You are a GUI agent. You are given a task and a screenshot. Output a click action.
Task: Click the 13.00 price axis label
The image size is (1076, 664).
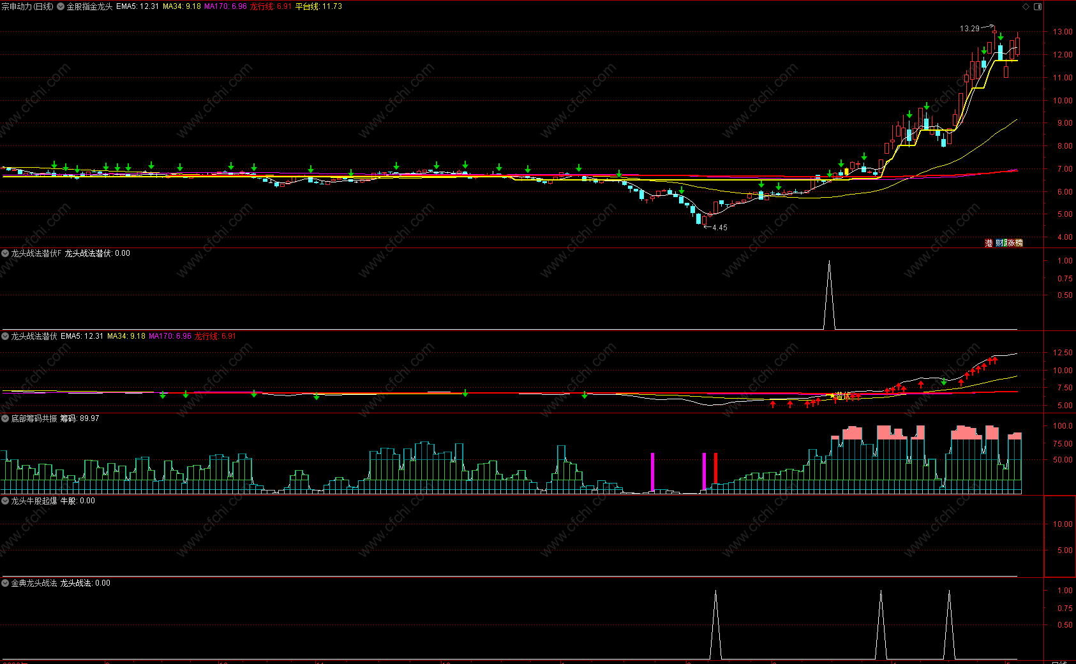click(1063, 32)
